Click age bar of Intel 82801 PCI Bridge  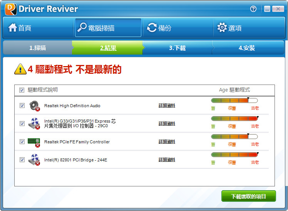pos(234,155)
